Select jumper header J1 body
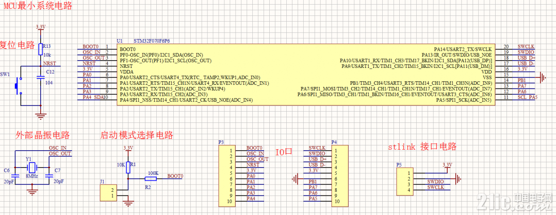Screen dimensions: 556x215 107,193
